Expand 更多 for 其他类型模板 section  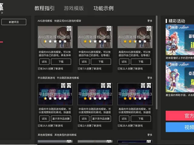[150, 135]
